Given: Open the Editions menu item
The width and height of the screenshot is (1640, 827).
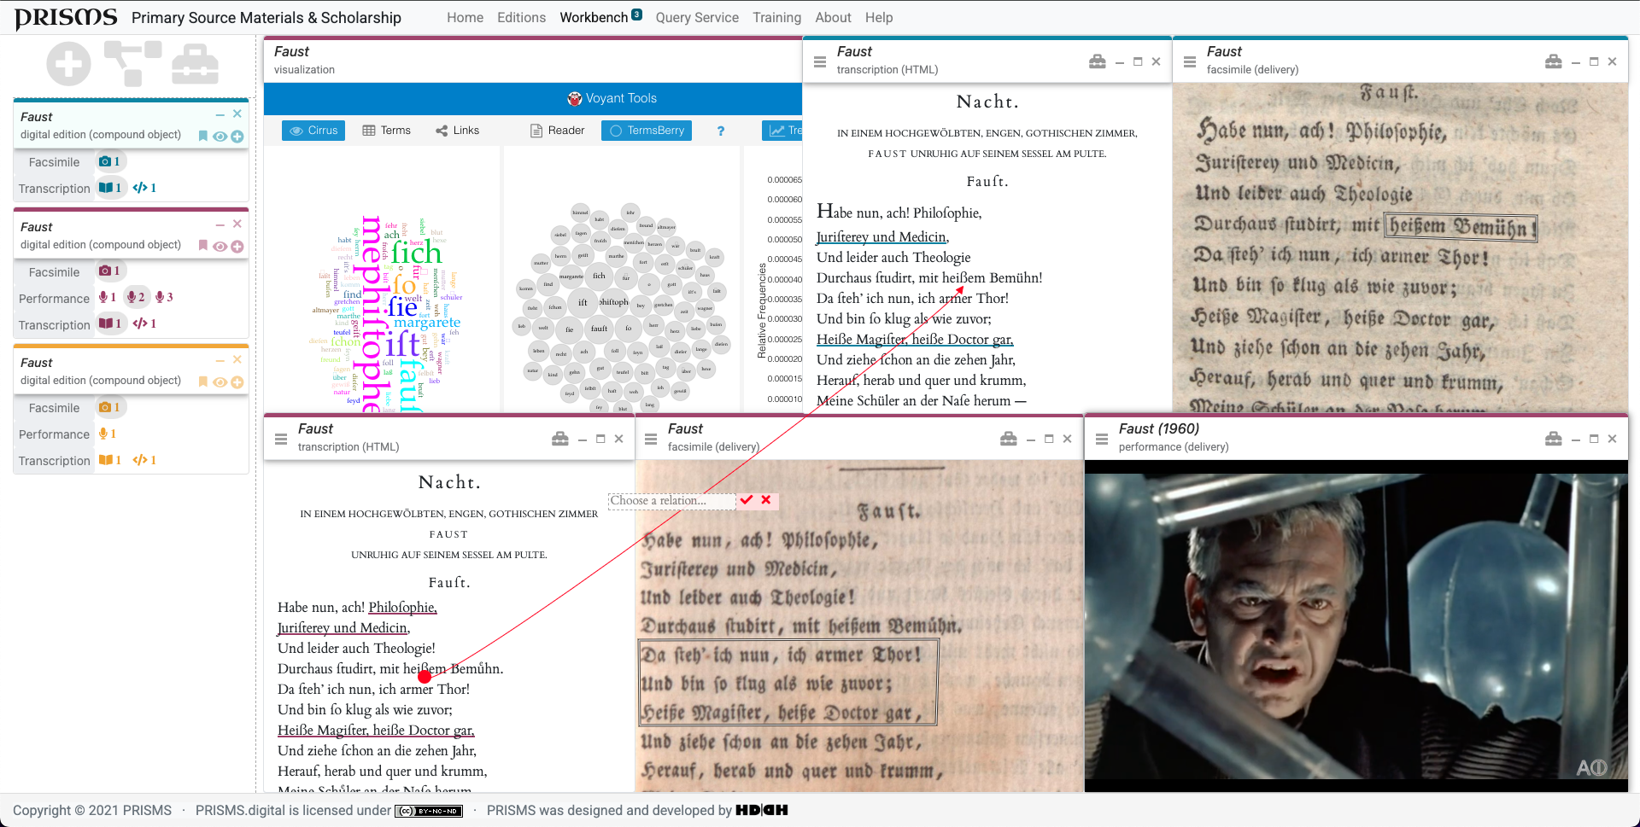Looking at the screenshot, I should coord(521,17).
